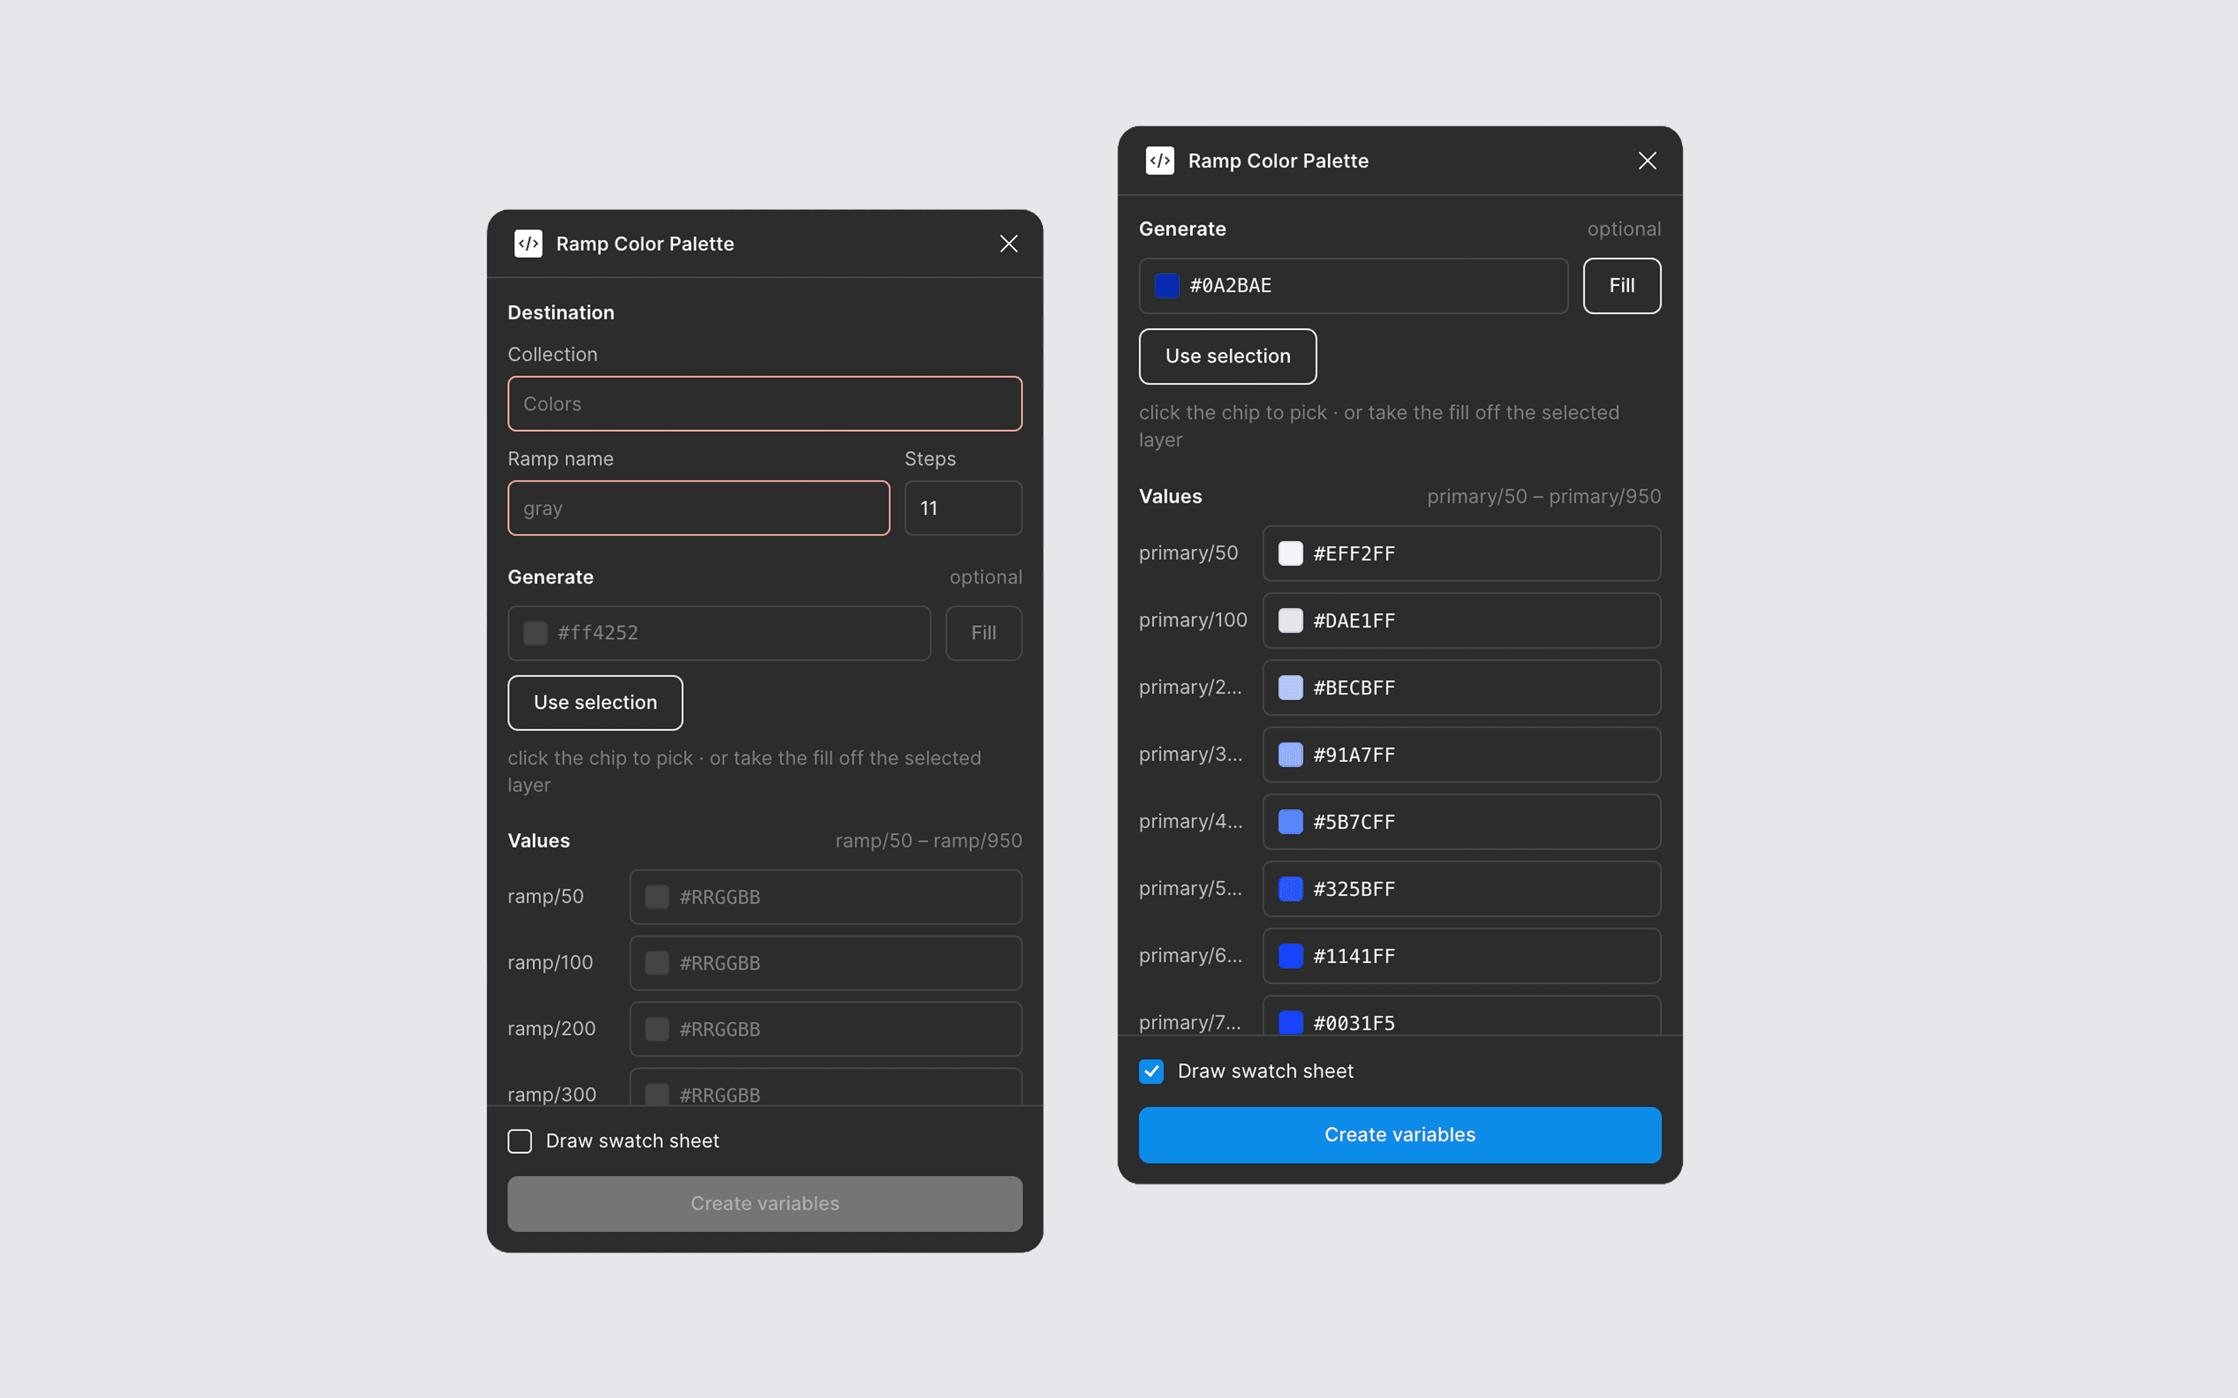The height and width of the screenshot is (1398, 2238).
Task: Click the primary/50 row label
Action: click(1188, 553)
